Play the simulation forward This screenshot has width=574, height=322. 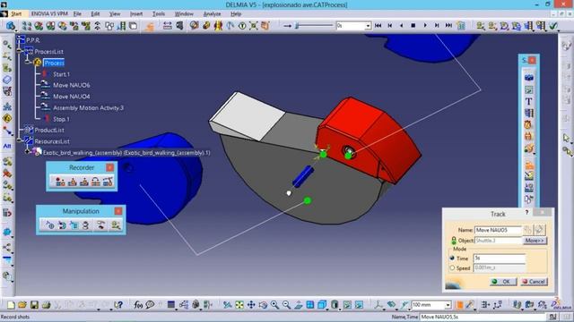coord(425,25)
